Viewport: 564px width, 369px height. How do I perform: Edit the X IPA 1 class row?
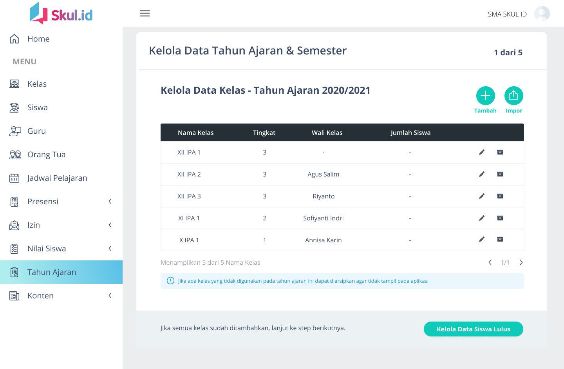482,239
